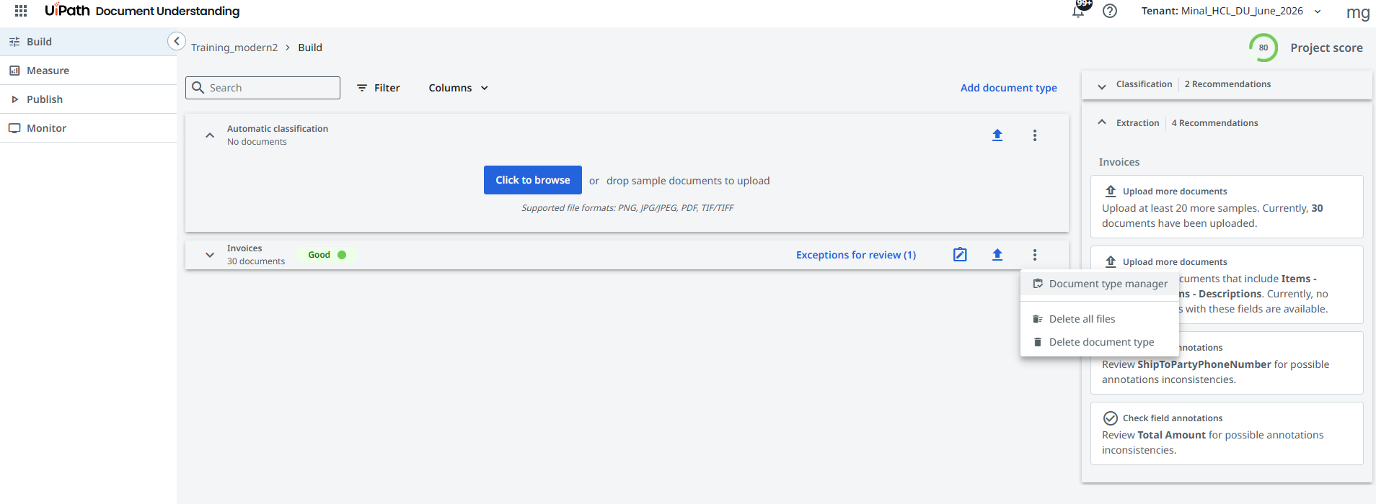
Task: Open the tenant selector dropdown
Action: pyautogui.click(x=1231, y=11)
